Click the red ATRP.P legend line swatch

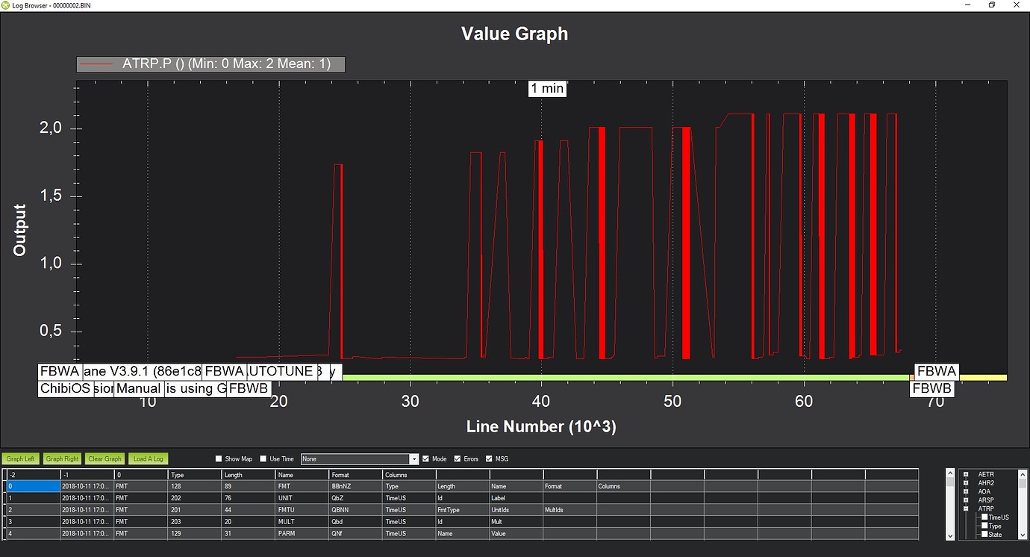click(97, 64)
